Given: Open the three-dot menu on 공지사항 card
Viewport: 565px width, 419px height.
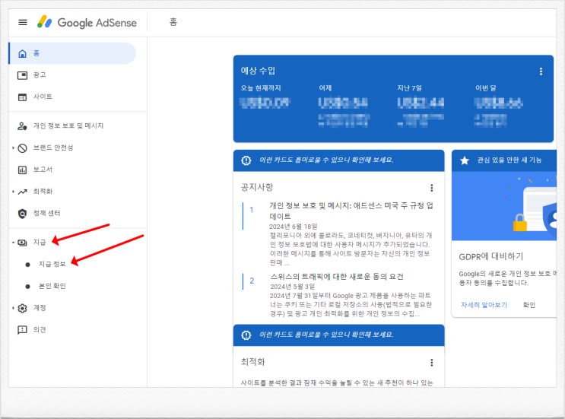Looking at the screenshot, I should tap(432, 188).
